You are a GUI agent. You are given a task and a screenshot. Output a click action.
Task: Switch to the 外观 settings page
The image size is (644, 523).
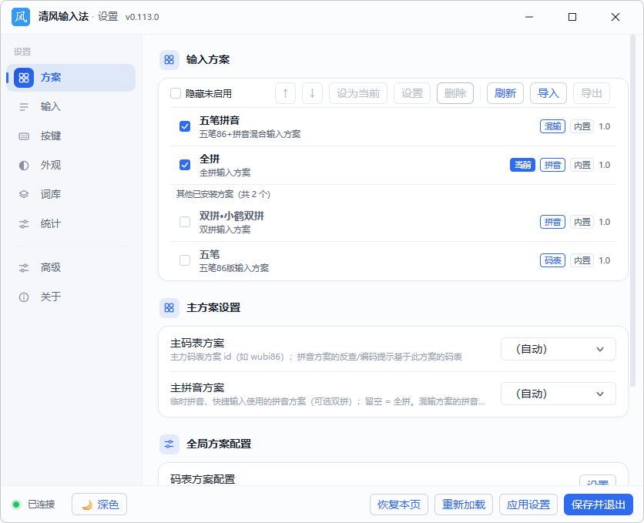click(71, 166)
